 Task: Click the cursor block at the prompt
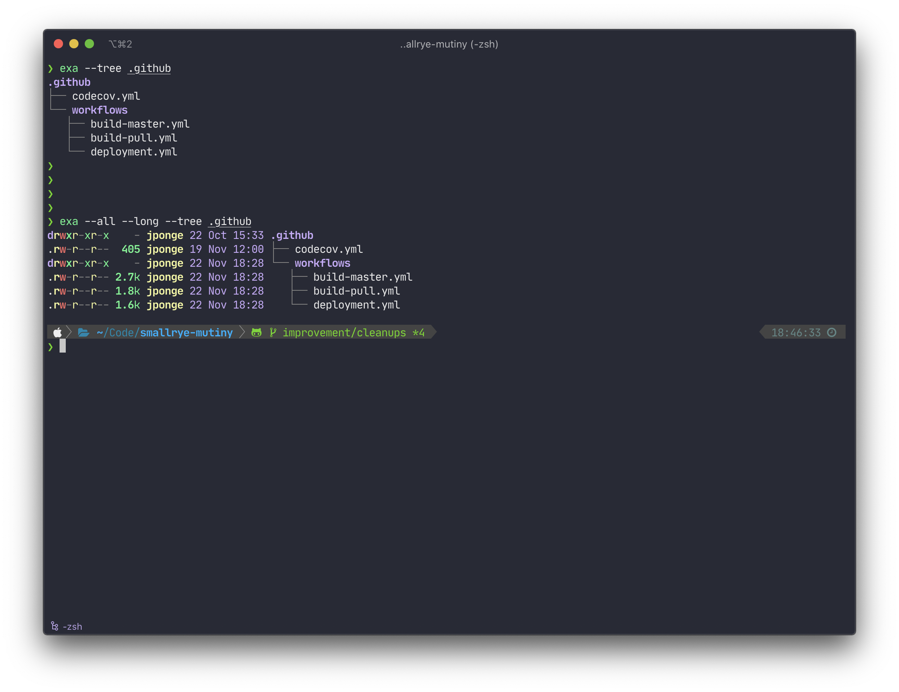[x=63, y=346]
